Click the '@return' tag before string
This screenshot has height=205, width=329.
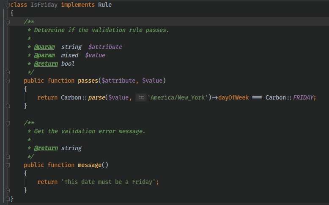[46, 148]
